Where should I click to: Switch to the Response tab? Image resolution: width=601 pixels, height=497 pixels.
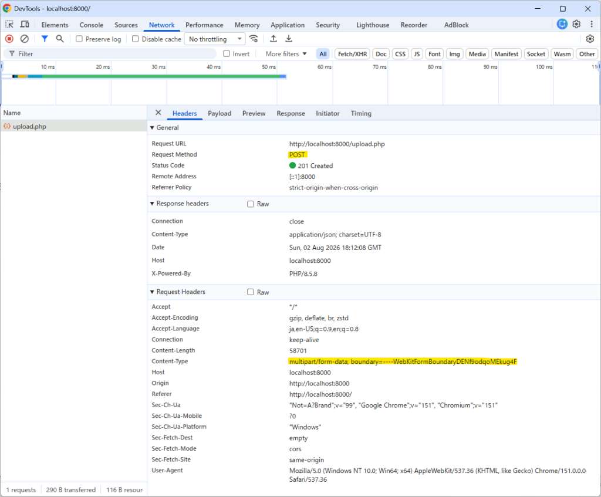[x=291, y=113]
